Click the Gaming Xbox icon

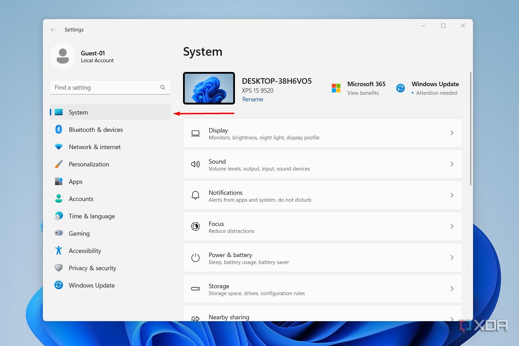[59, 233]
